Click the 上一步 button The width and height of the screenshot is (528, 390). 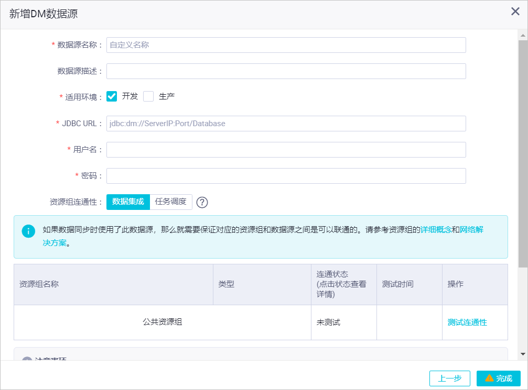pyautogui.click(x=449, y=378)
